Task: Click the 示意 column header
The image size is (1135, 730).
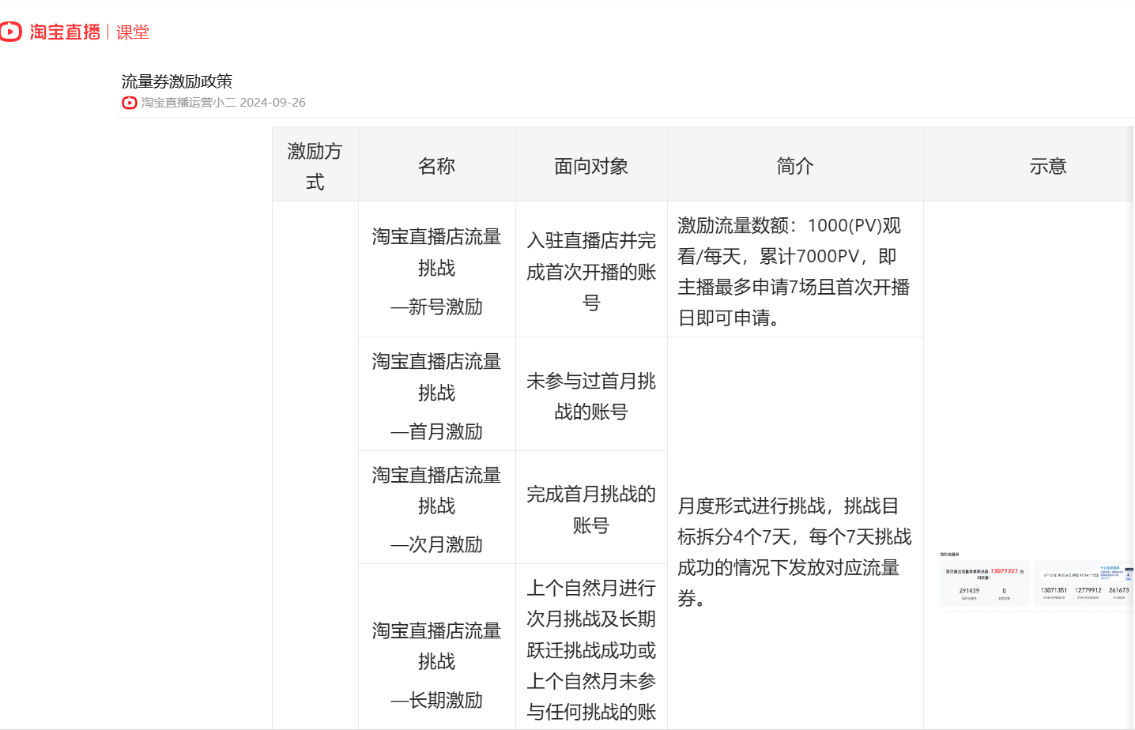Action: pyautogui.click(x=1029, y=164)
